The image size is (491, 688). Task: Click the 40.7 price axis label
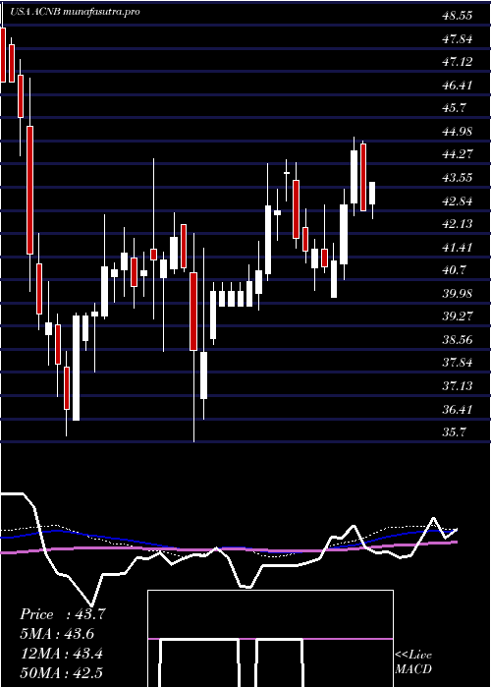click(x=454, y=270)
